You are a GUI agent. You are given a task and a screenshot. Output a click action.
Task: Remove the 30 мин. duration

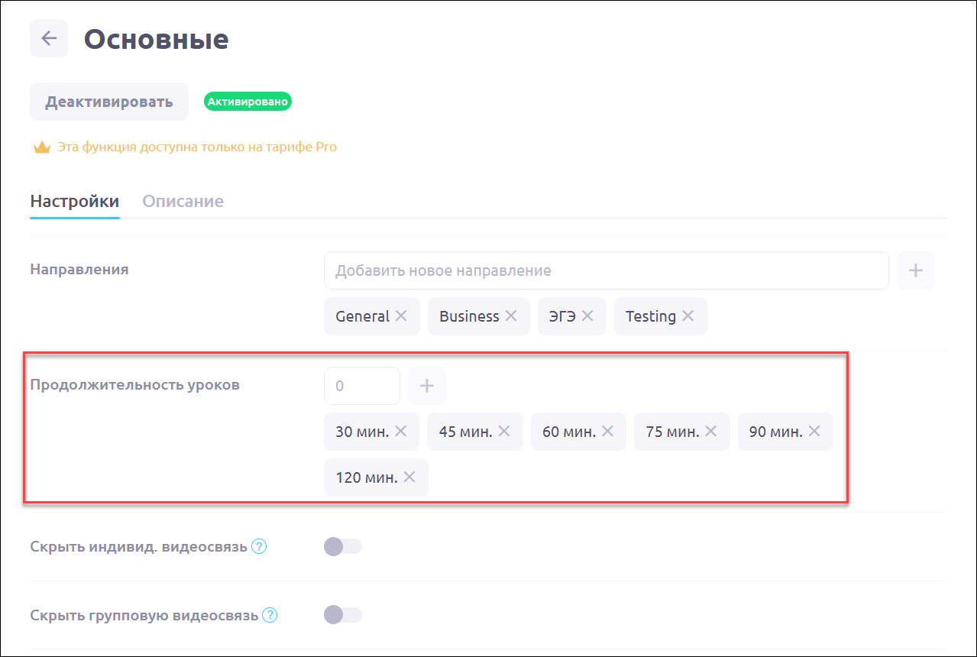tap(401, 432)
